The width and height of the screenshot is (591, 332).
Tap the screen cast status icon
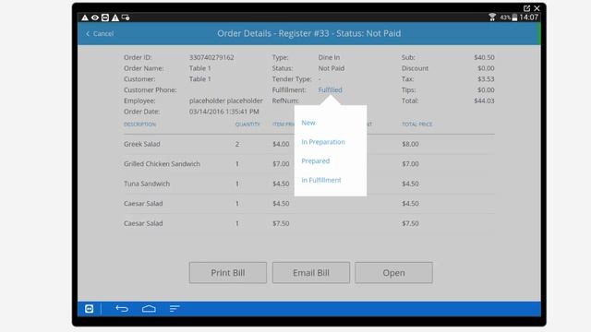click(126, 18)
